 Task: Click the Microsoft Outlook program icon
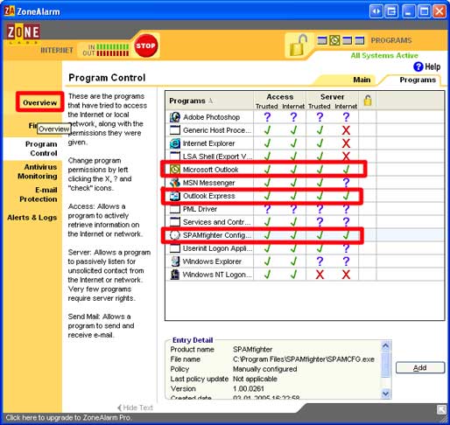click(175, 170)
